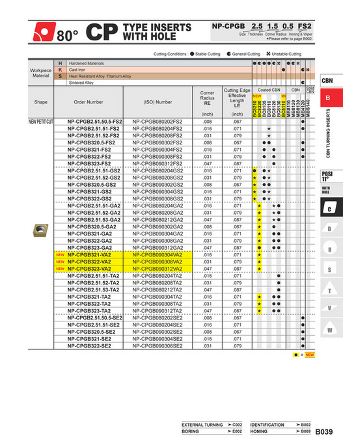Image resolution: width=343 pixels, height=445 pixels.
Task: Click the MBS140 grade column header
Action: (x=308, y=109)
